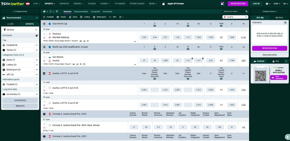The image size is (290, 141).
Task: Select odds 6.5 for Richard Verschoor
Action: pyautogui.click(x=158, y=127)
